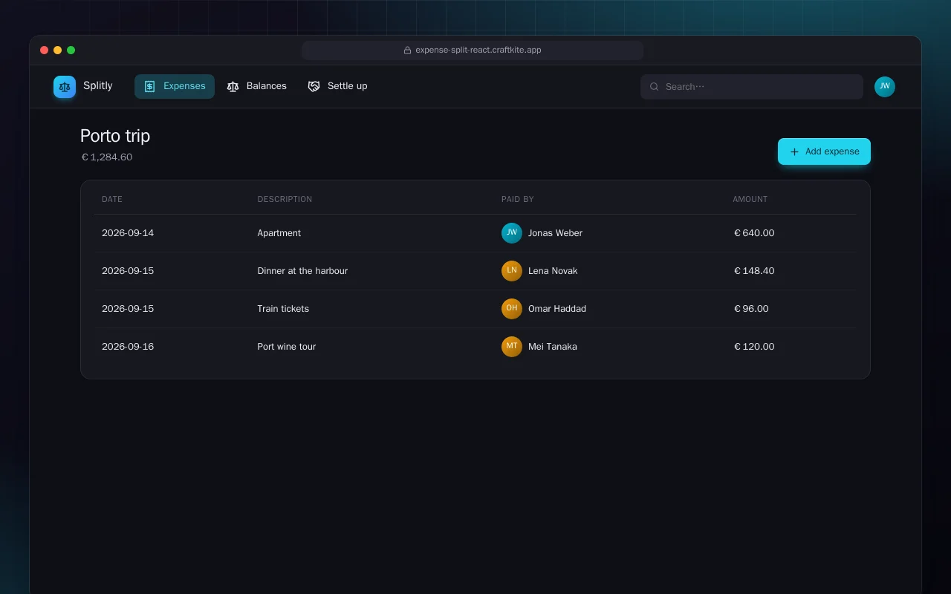Click Omar Haddad's OH avatar

[x=512, y=309]
